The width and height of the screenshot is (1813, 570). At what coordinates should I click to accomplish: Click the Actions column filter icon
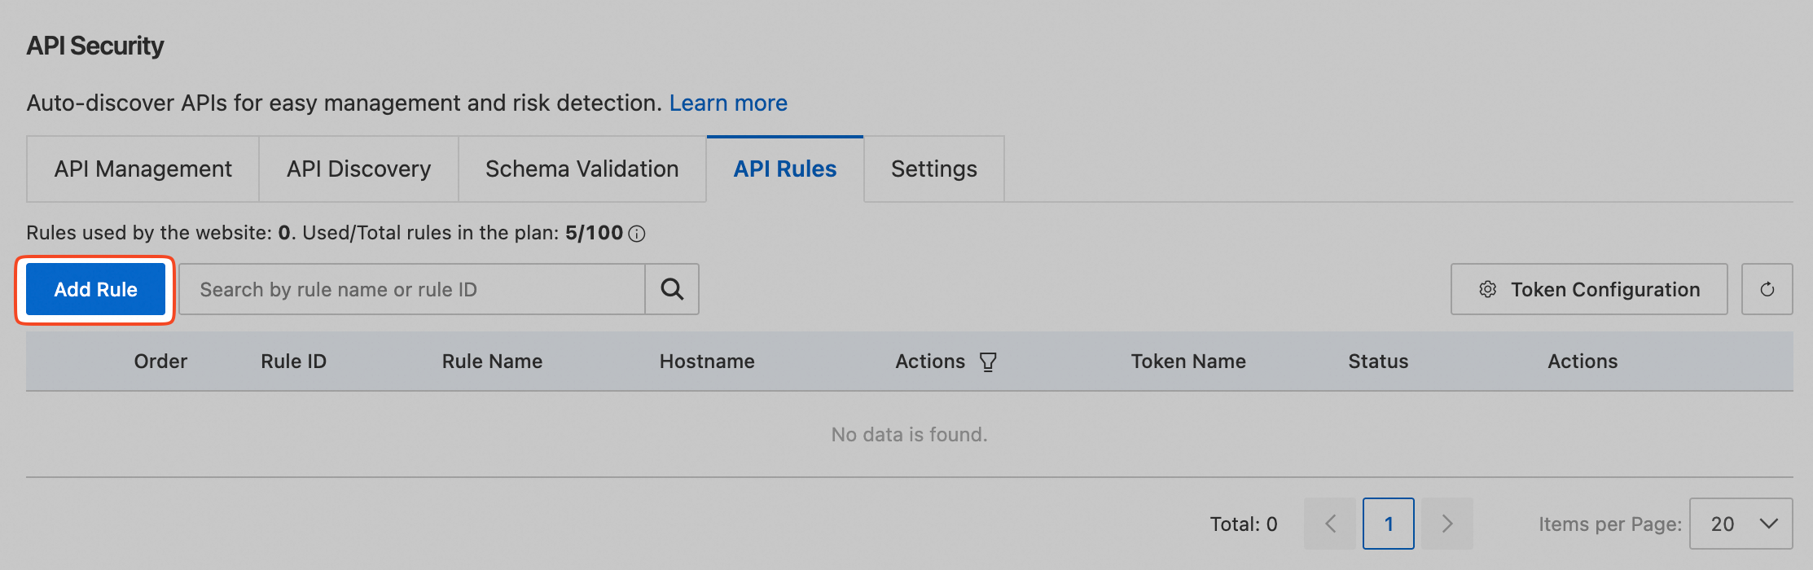click(x=988, y=362)
